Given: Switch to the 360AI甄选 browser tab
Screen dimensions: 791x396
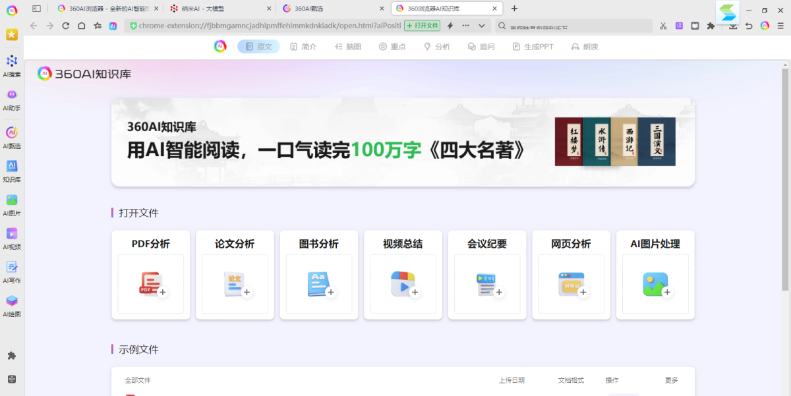Looking at the screenshot, I should [316, 8].
